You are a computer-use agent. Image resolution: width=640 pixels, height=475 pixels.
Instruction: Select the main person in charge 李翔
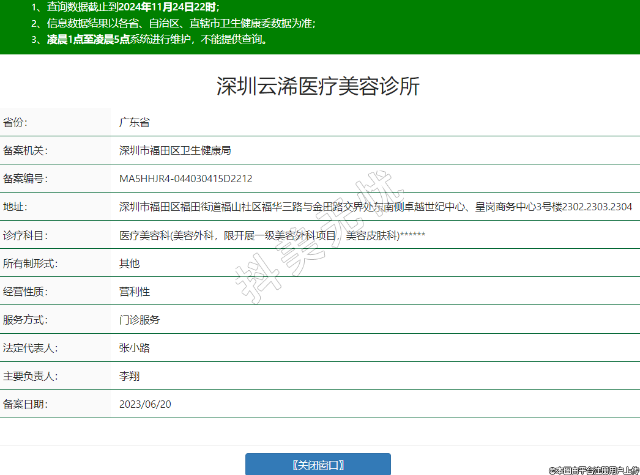[129, 376]
